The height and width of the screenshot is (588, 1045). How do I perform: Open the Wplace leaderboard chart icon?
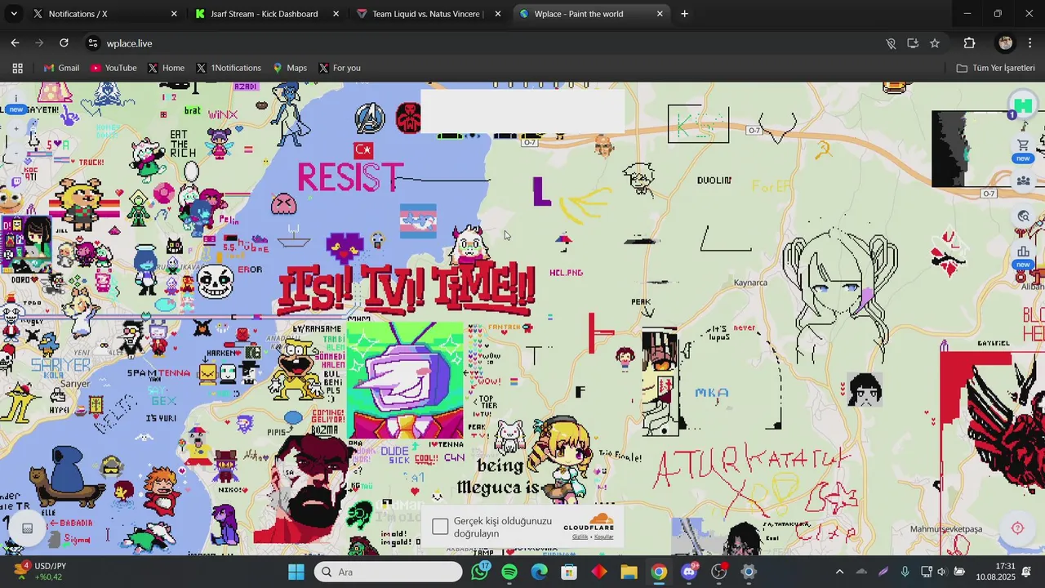1023,252
